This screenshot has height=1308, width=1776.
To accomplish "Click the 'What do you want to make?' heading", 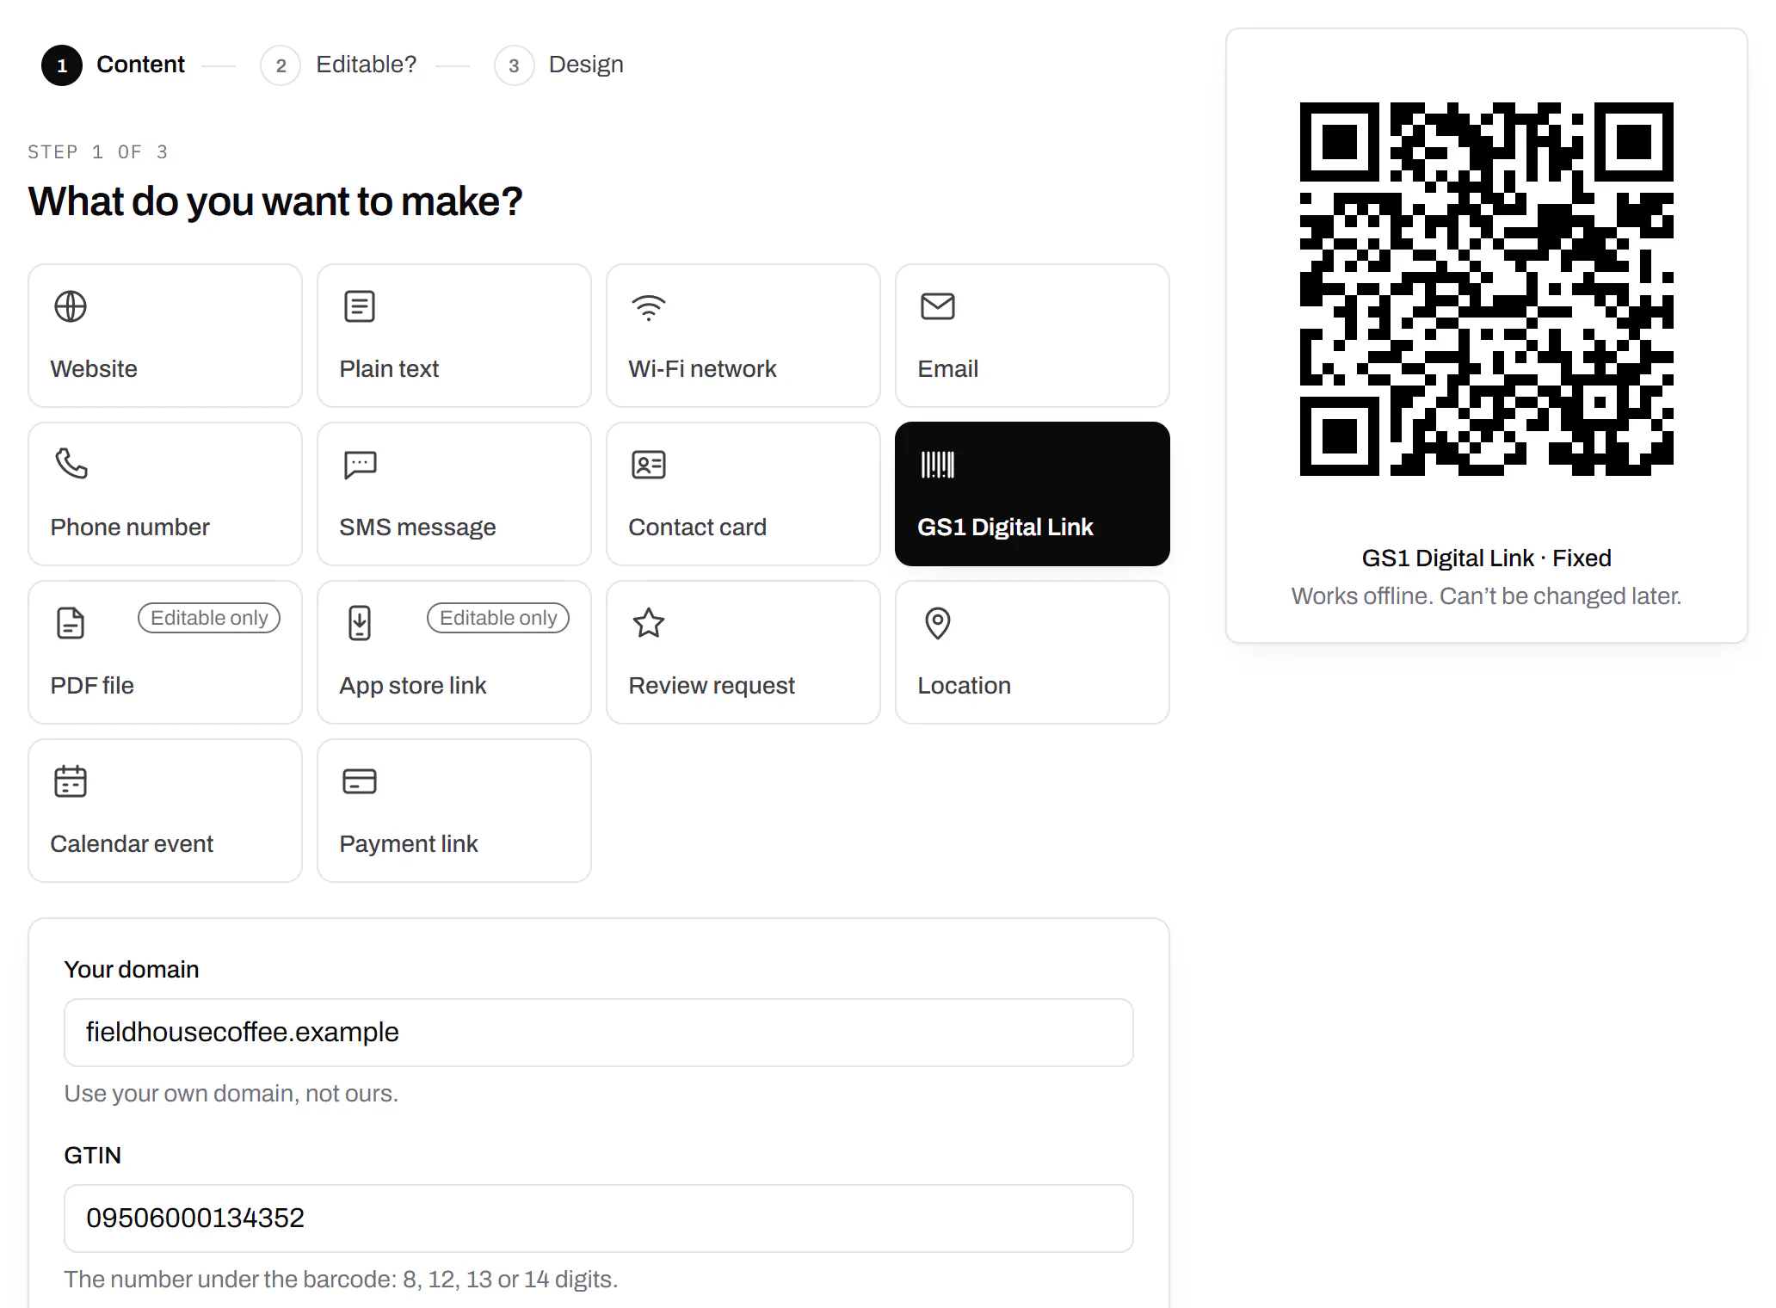I will click(275, 201).
